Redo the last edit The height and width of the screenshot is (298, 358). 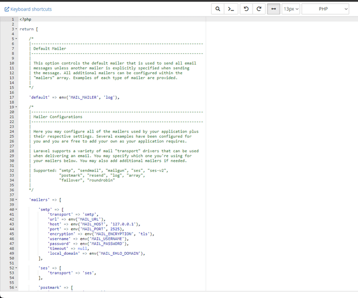click(x=259, y=9)
